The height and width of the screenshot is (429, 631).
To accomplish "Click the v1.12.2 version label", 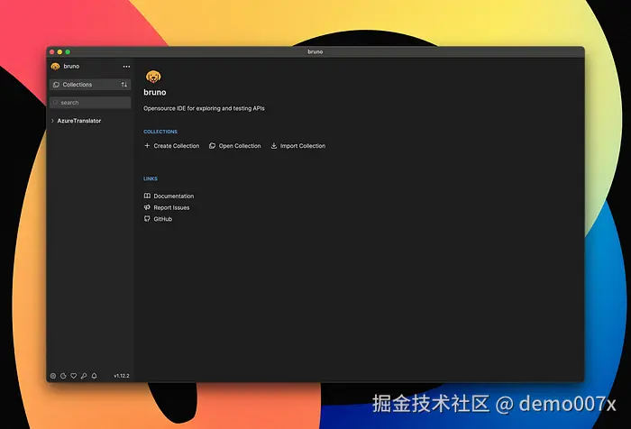I will pyautogui.click(x=122, y=376).
